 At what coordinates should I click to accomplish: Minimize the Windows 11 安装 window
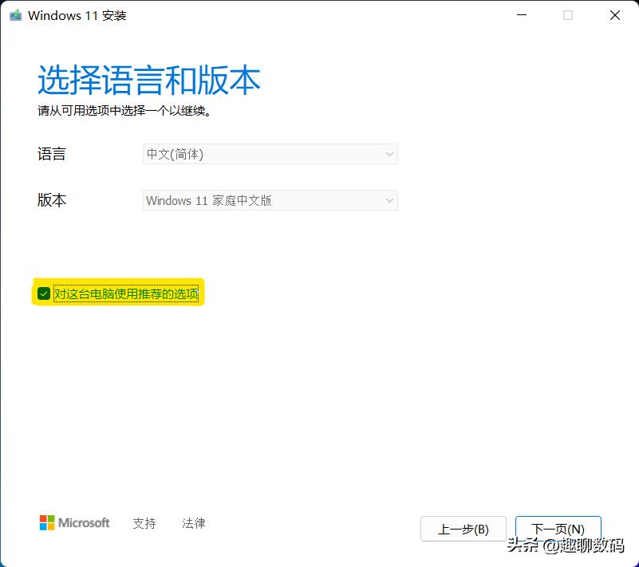point(521,15)
